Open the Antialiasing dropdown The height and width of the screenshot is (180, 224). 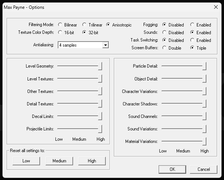105,45
